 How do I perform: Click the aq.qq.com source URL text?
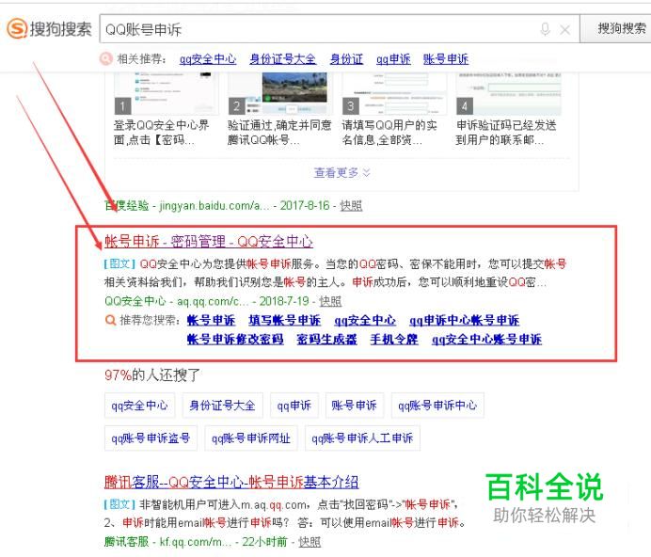[213, 301]
